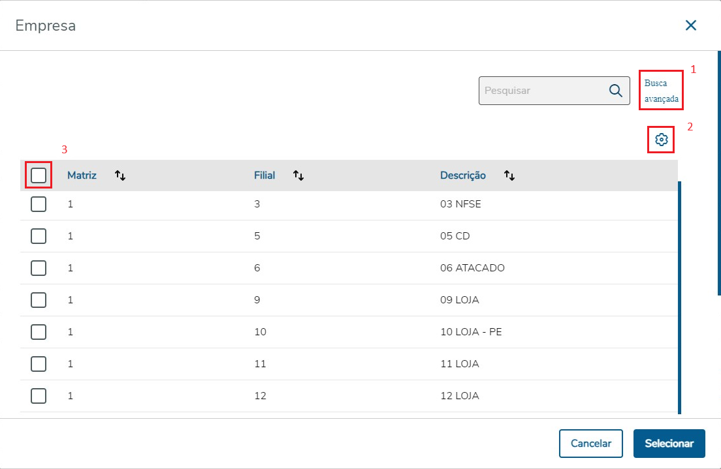The height and width of the screenshot is (469, 721).
Task: Toggle the select-all header checkbox
Action: (x=39, y=175)
